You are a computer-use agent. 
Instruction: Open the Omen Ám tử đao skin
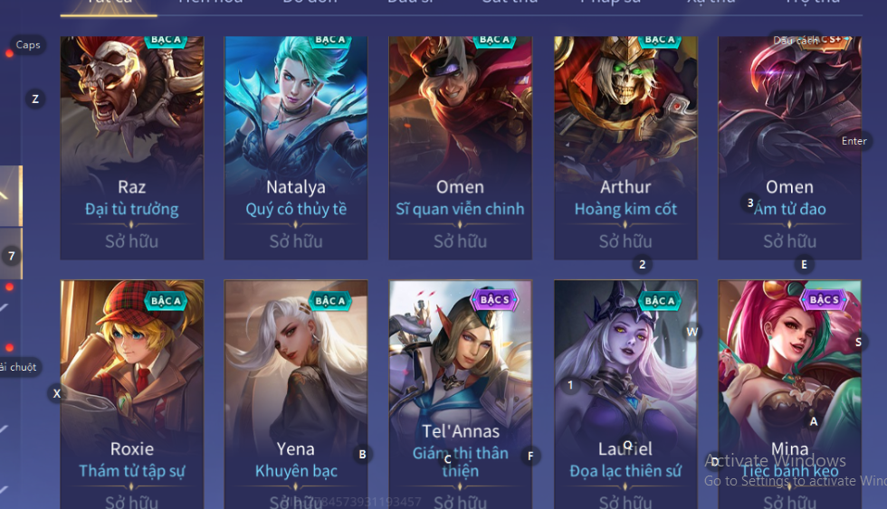[789, 148]
